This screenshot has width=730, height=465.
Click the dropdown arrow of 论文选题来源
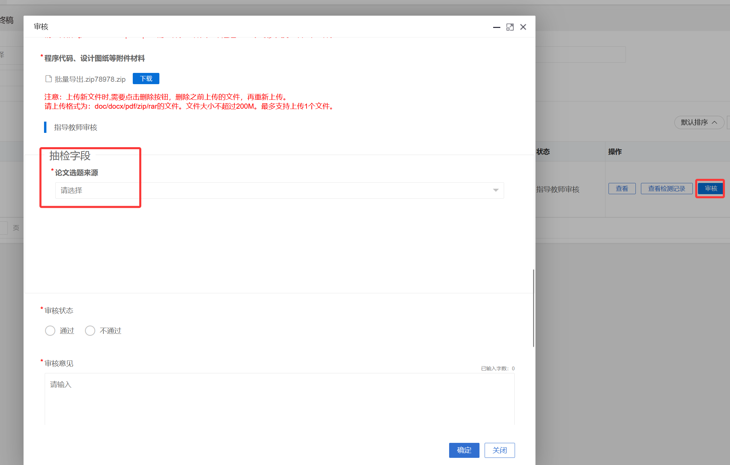point(496,190)
